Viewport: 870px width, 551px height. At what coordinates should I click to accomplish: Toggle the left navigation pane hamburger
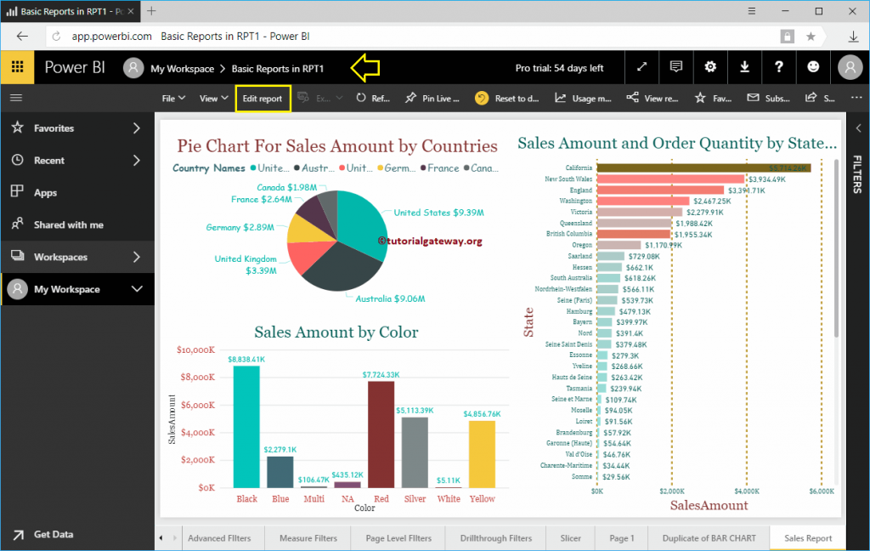pos(15,97)
